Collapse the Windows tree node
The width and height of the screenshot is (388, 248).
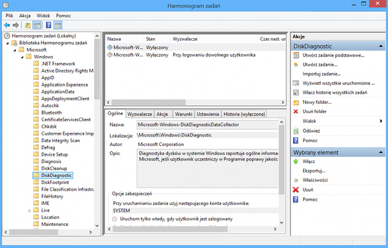click(22, 57)
